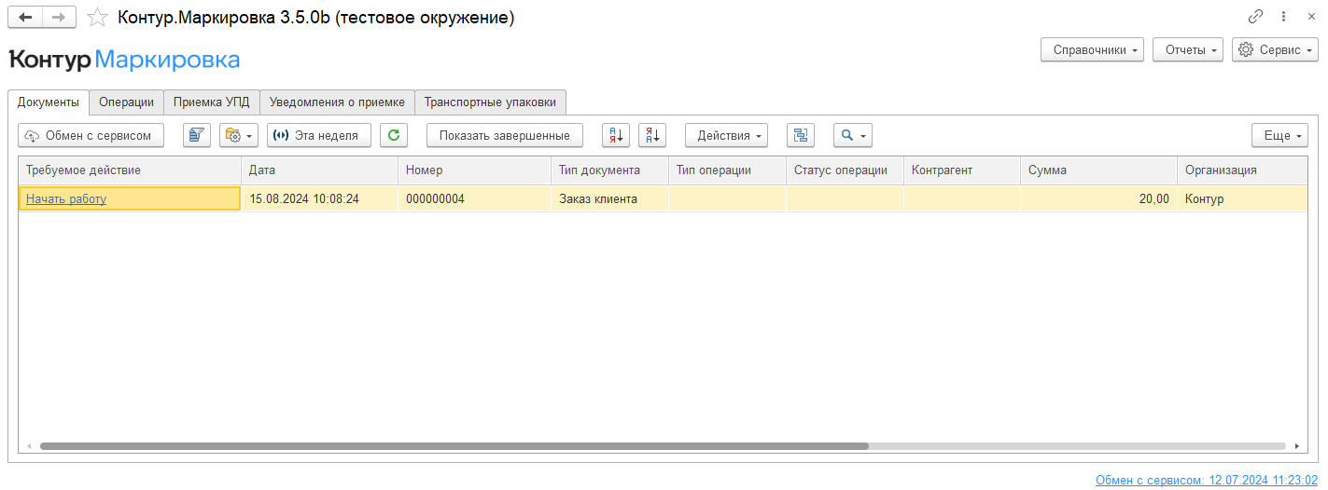Sort list ascending А-Я
The image size is (1328, 490).
(x=616, y=135)
